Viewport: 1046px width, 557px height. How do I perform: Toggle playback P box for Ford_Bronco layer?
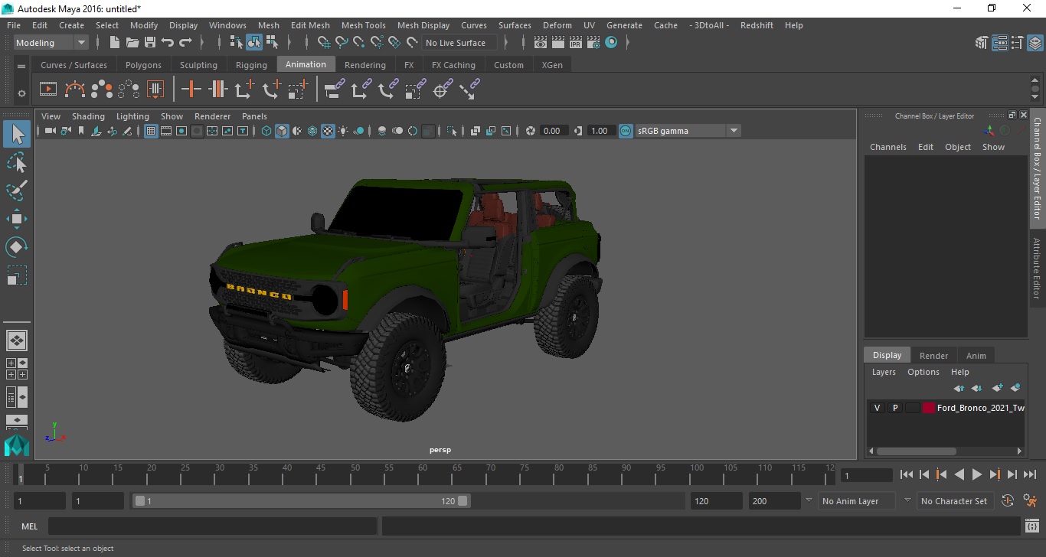click(894, 408)
